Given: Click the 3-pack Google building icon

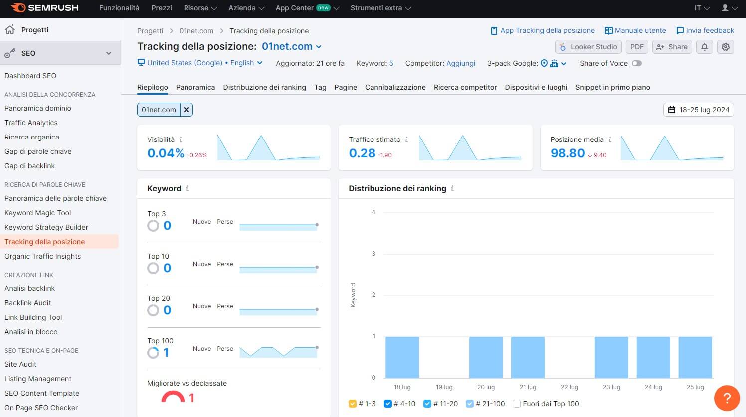Looking at the screenshot, I should click(x=554, y=63).
